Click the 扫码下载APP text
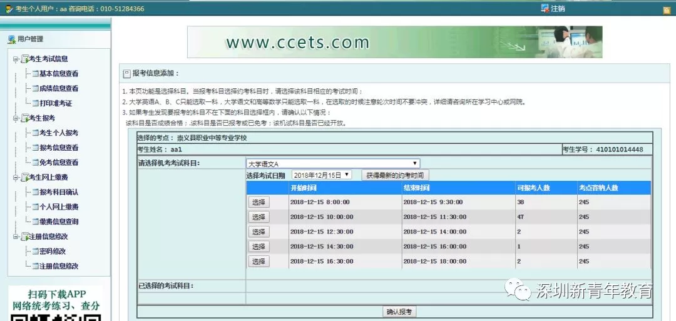 tap(57, 295)
